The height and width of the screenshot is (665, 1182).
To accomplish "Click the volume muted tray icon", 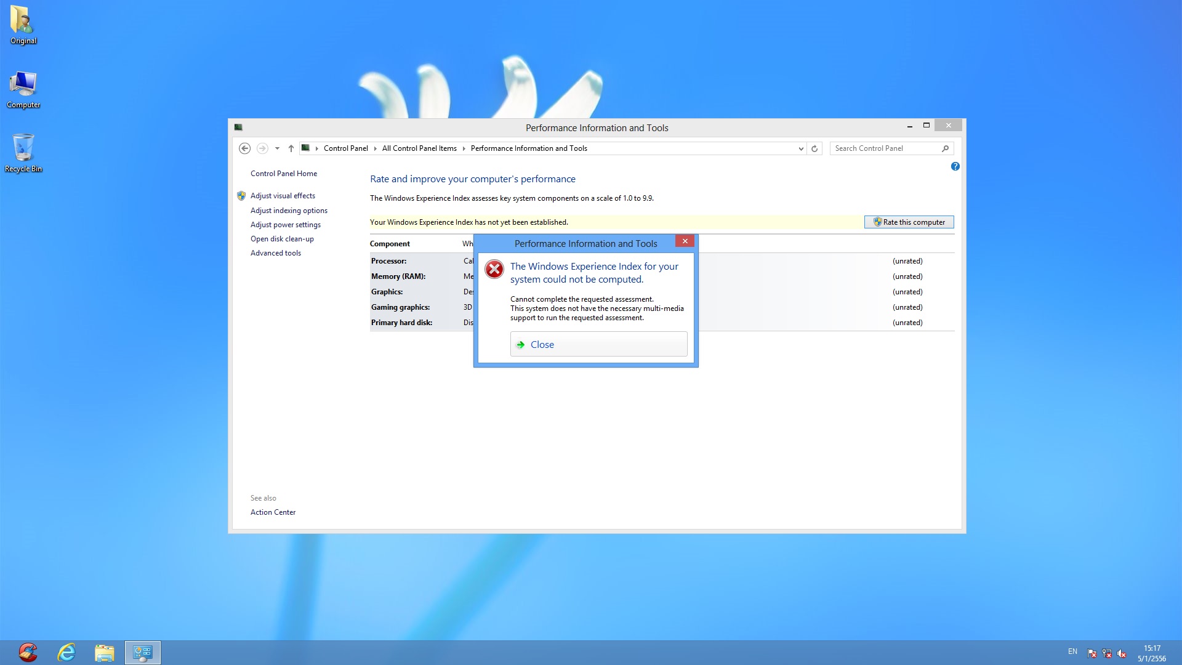I will click(x=1122, y=653).
